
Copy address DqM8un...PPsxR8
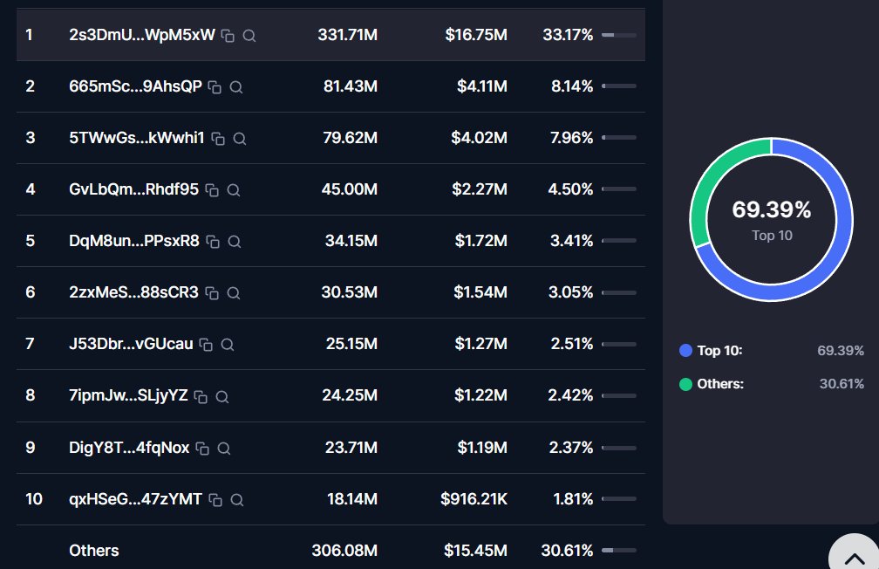pyautogui.click(x=213, y=241)
